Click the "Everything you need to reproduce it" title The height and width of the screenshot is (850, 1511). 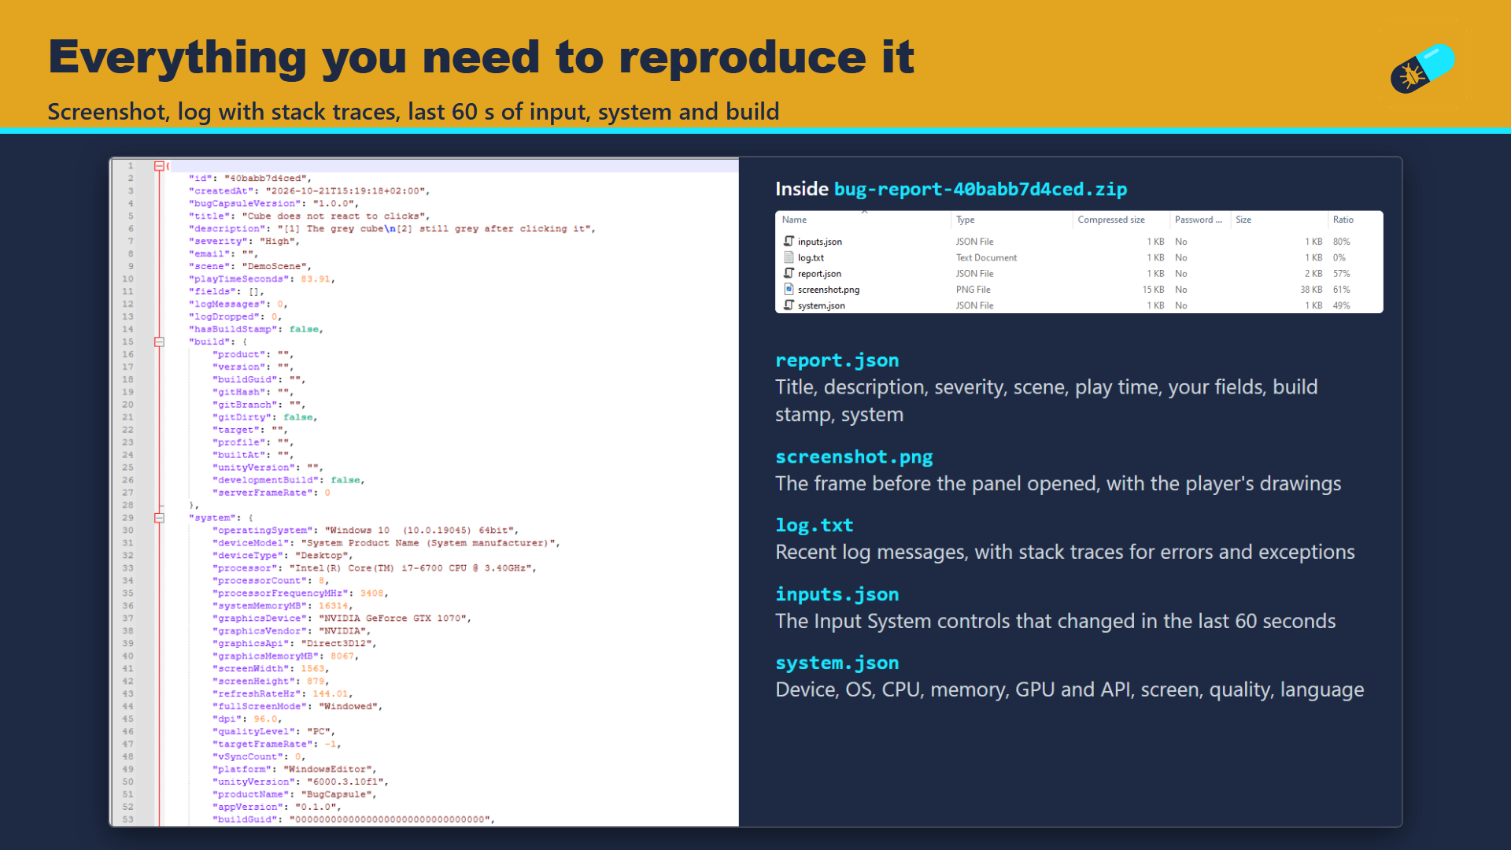tap(481, 57)
